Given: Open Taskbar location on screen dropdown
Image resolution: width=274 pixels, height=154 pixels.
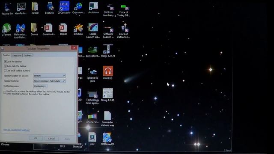Looking at the screenshot, I should 50,76.
